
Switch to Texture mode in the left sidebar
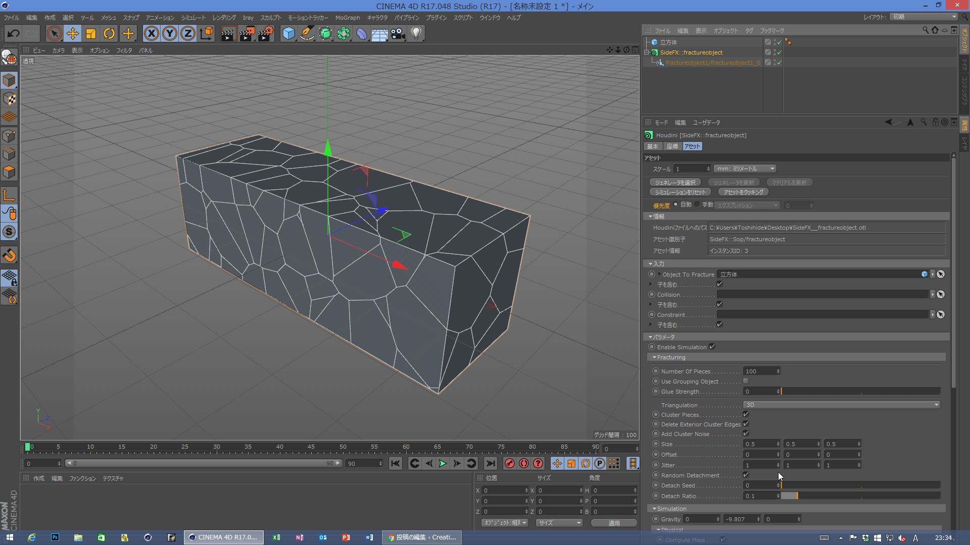9,99
